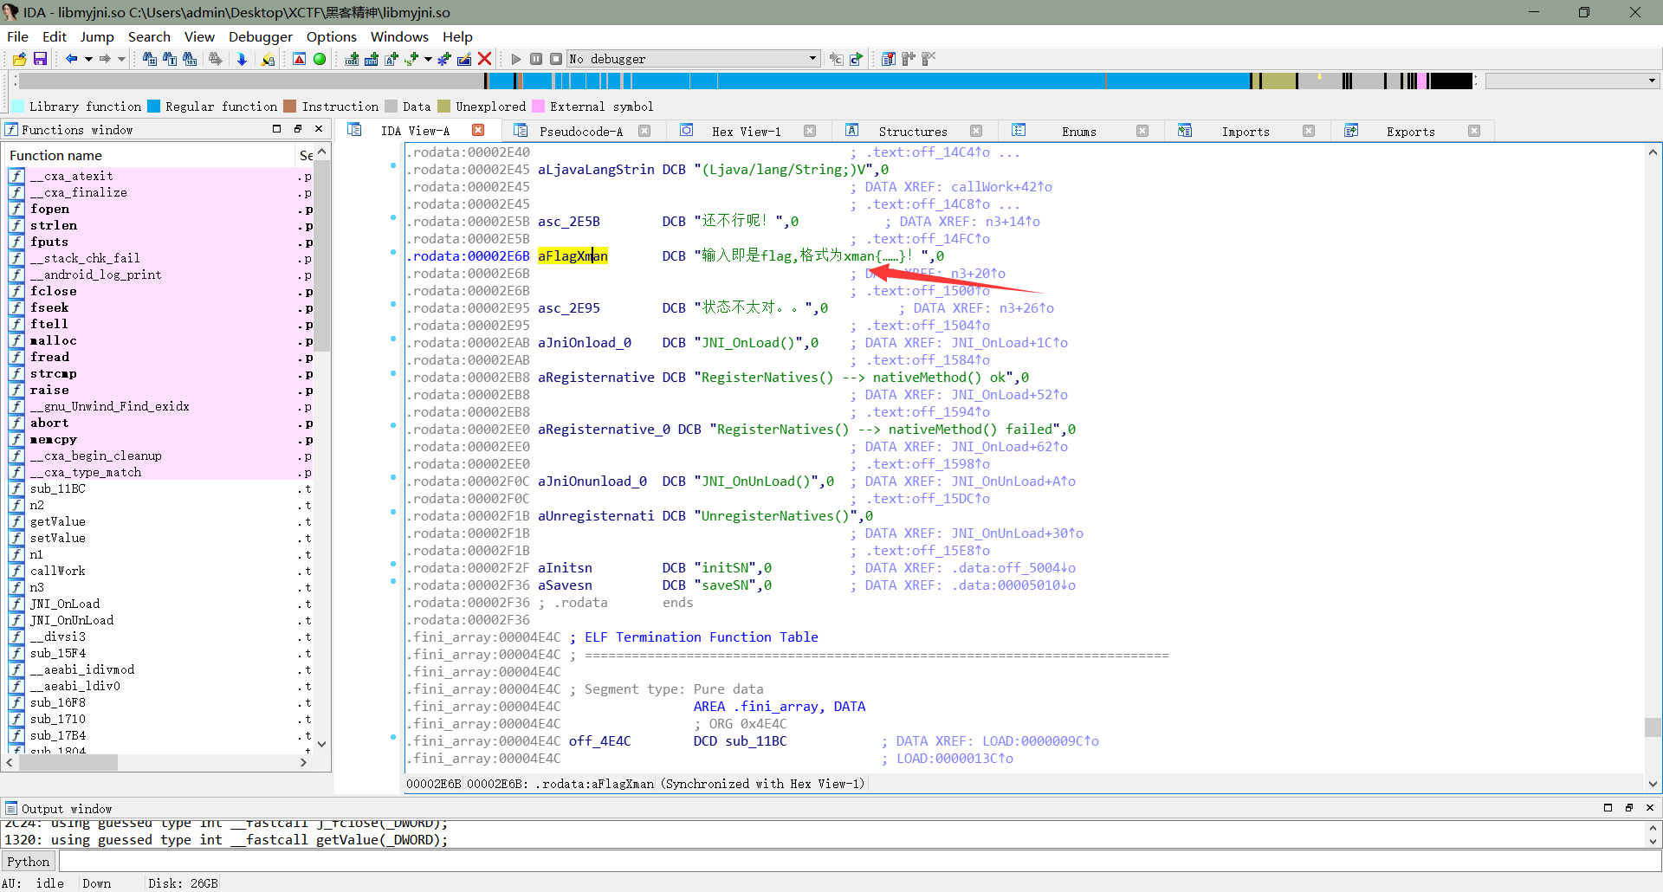Screen dimensions: 1663x892
Task: Open the Debugger menu
Action: (x=260, y=36)
